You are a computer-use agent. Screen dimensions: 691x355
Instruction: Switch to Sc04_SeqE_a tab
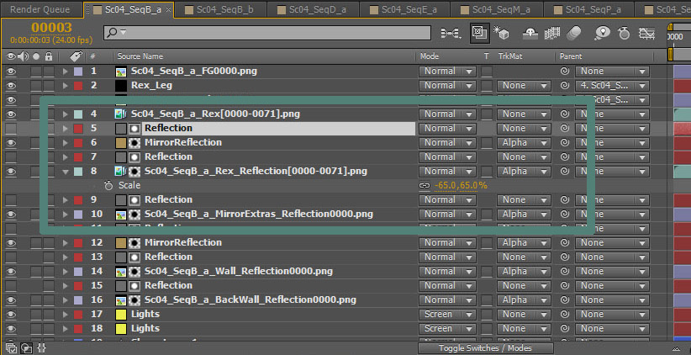(405, 10)
